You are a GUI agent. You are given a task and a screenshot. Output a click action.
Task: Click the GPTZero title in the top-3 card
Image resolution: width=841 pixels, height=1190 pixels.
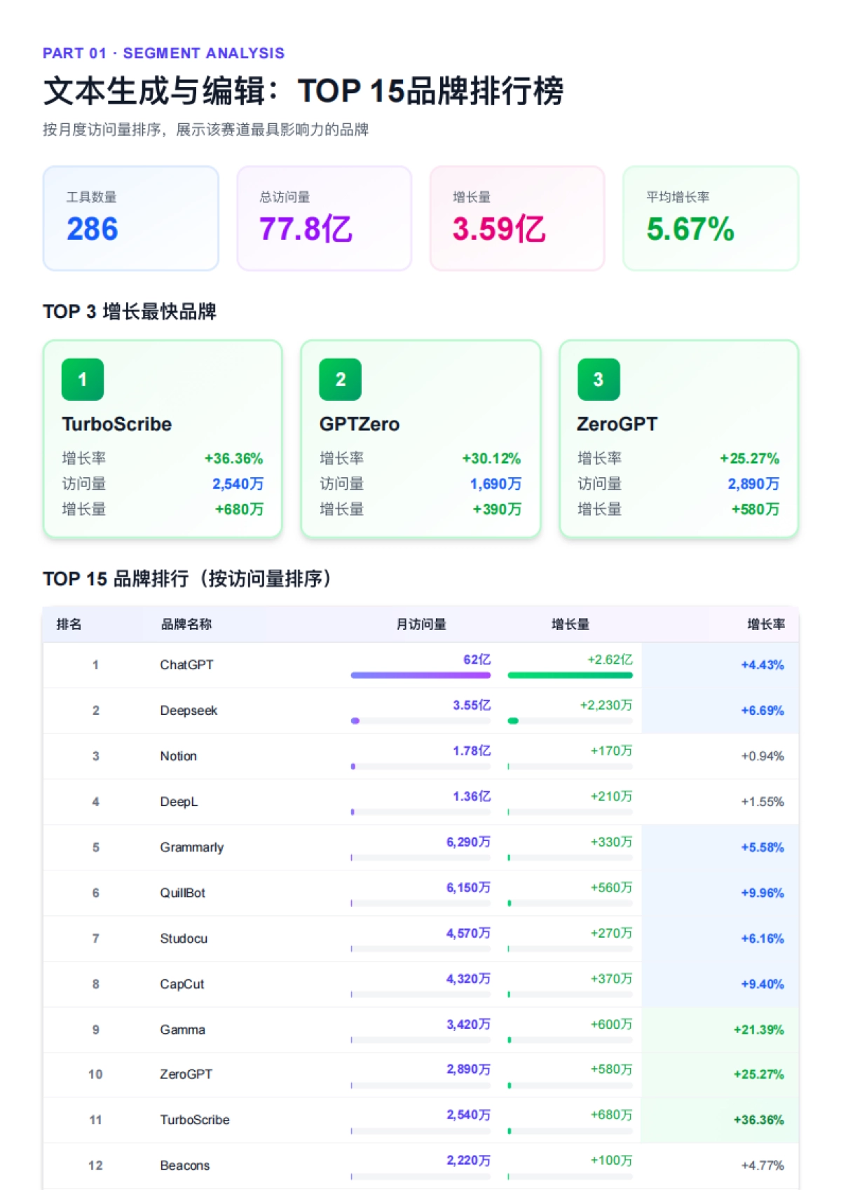pos(359,424)
